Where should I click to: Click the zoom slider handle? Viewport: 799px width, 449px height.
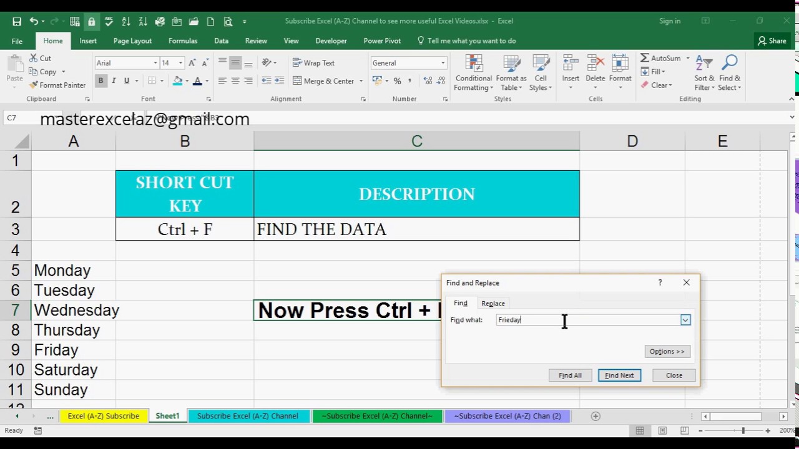[743, 431]
